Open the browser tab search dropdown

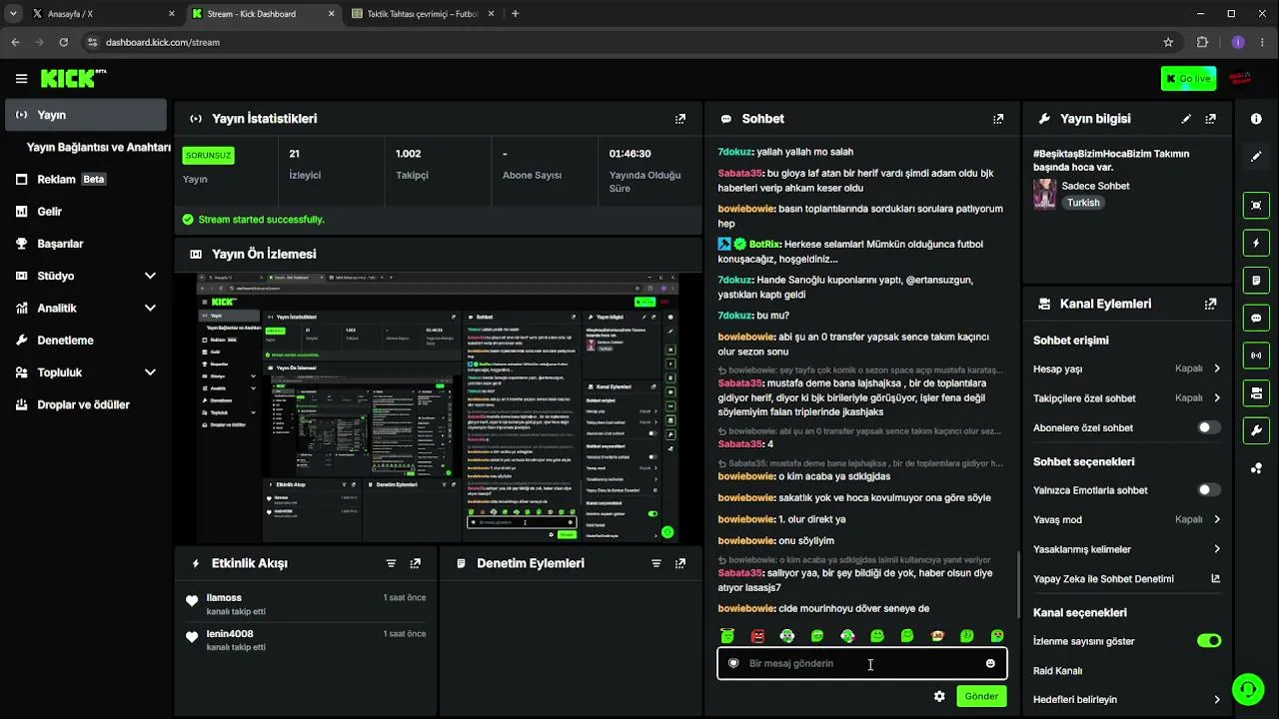tap(13, 14)
